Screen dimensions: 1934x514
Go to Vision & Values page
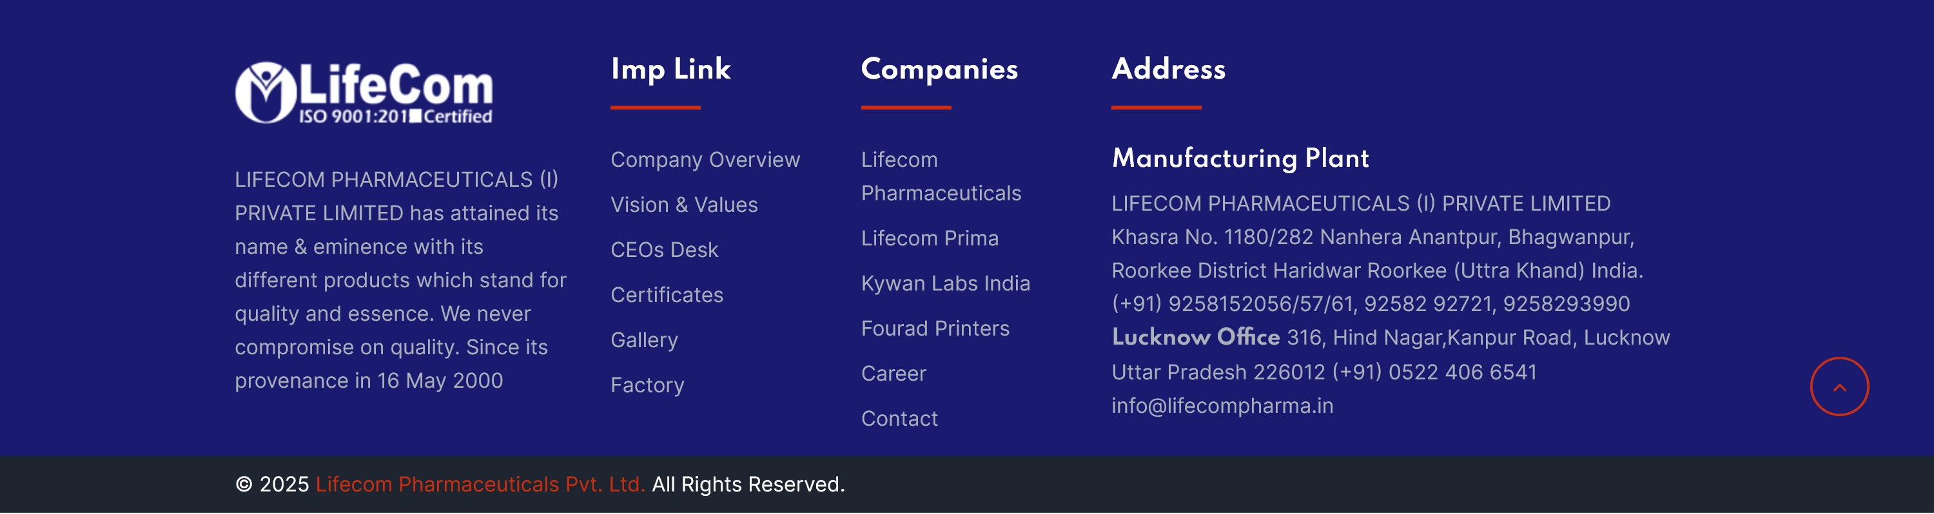[x=684, y=205]
